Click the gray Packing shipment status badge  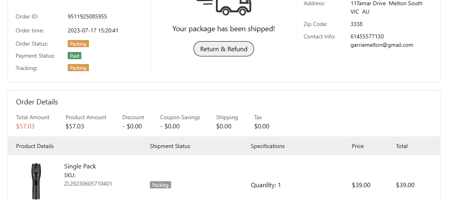pos(160,185)
